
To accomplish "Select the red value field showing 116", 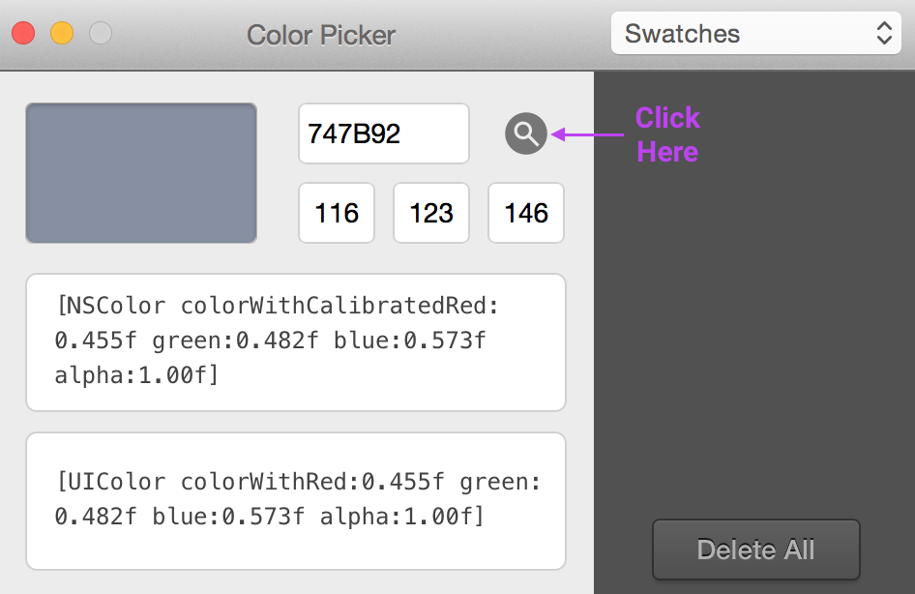I will coord(336,213).
